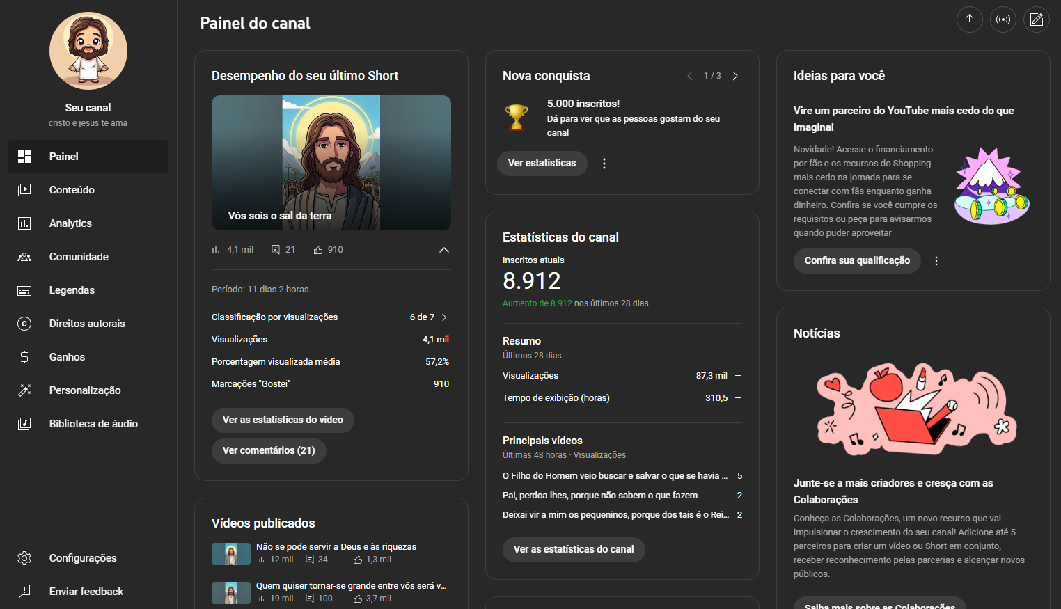The width and height of the screenshot is (1061, 609).
Task: Open top video Deixai vir a mim
Action: pyautogui.click(x=616, y=515)
